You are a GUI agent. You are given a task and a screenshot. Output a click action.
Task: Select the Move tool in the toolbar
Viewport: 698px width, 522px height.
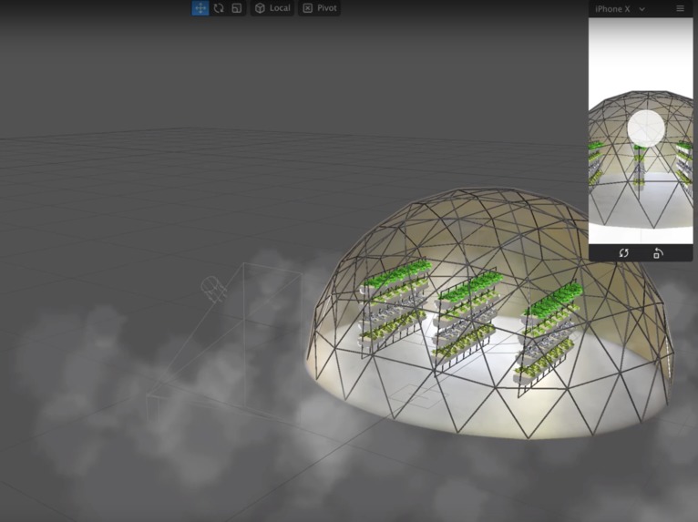[x=200, y=8]
